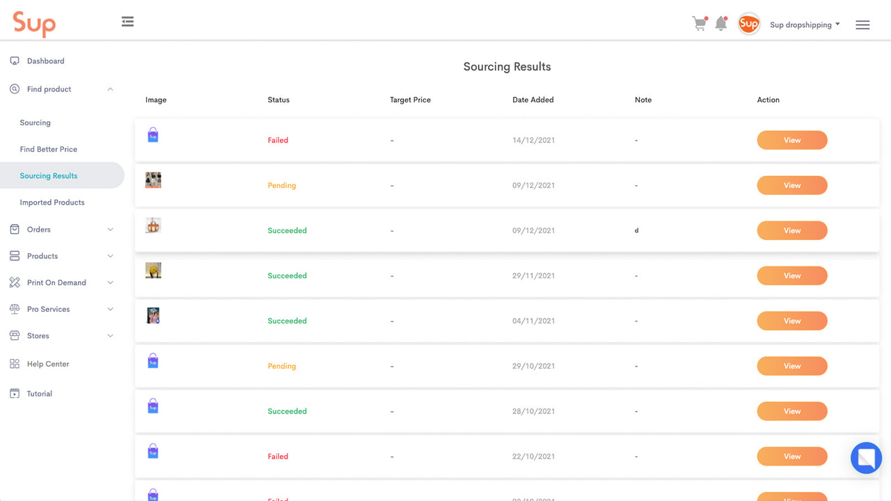Click the Status column header
This screenshot has height=501, width=891.
(278, 100)
